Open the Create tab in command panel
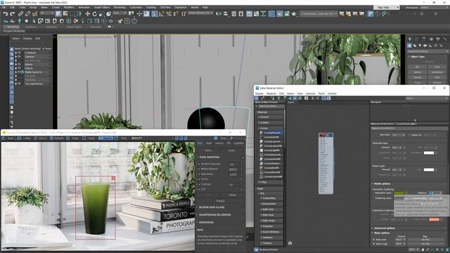Screen dimensions: 450x253 (x=410, y=39)
